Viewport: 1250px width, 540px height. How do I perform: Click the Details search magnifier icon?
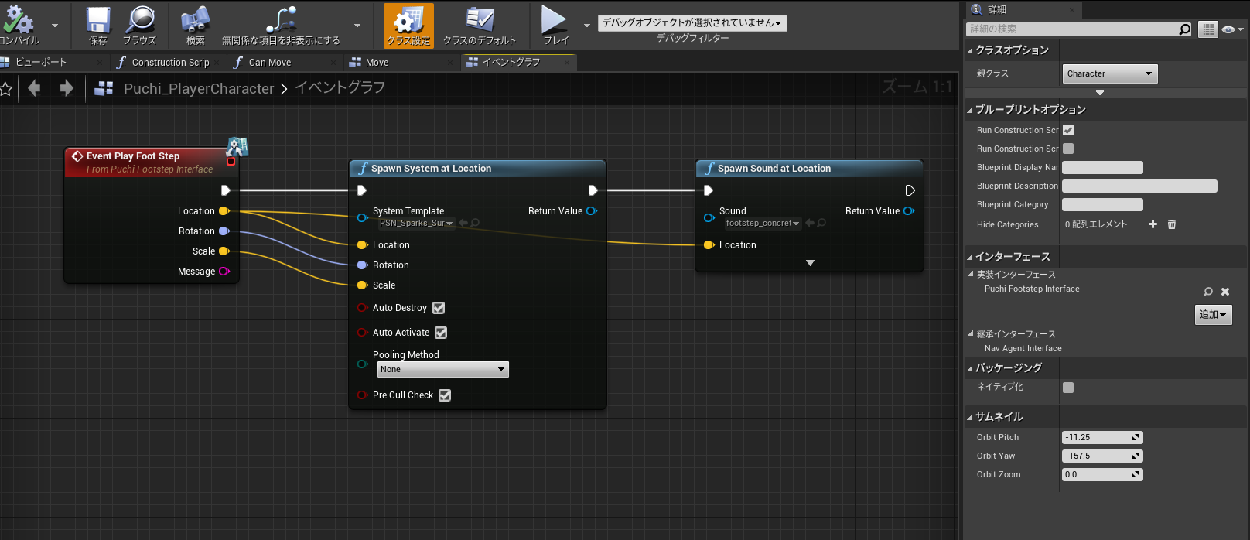click(x=1185, y=29)
